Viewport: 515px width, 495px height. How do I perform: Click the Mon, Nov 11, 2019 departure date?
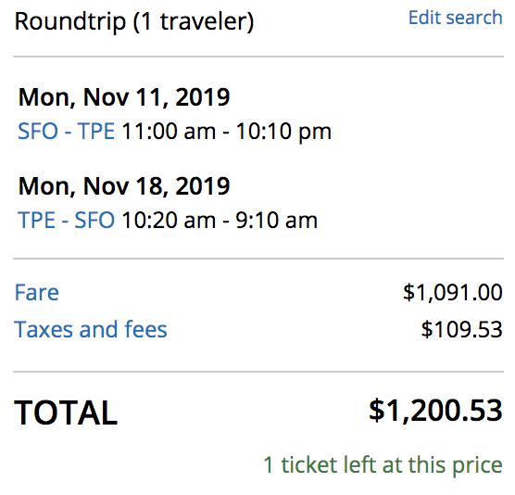124,97
